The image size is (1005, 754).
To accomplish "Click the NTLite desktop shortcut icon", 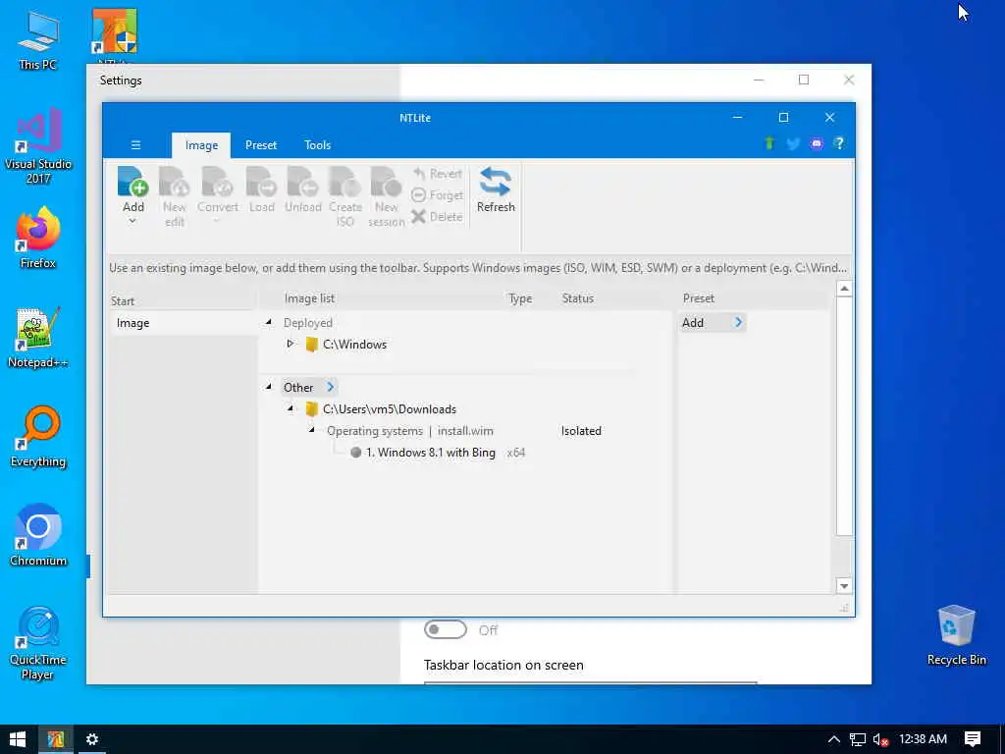I will [115, 32].
